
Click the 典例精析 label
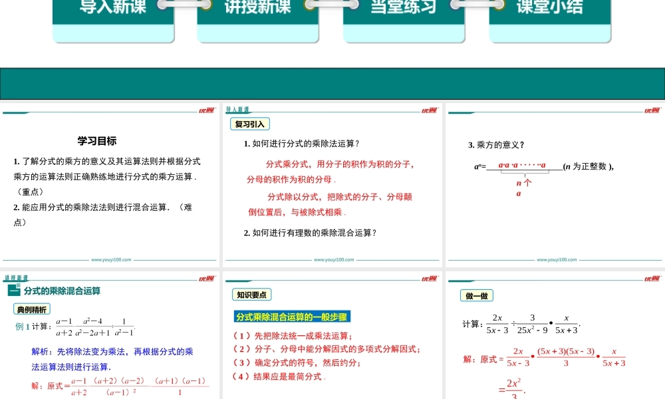tap(32, 309)
